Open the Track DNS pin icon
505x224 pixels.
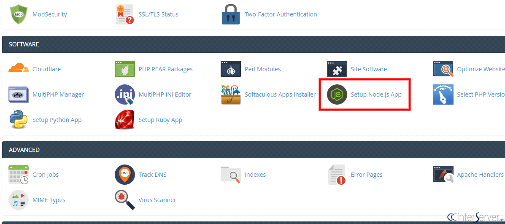tap(124, 175)
